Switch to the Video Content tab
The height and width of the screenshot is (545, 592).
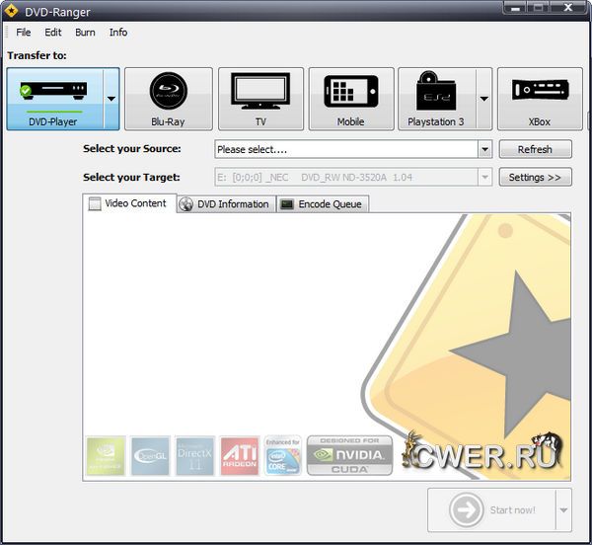pos(129,203)
